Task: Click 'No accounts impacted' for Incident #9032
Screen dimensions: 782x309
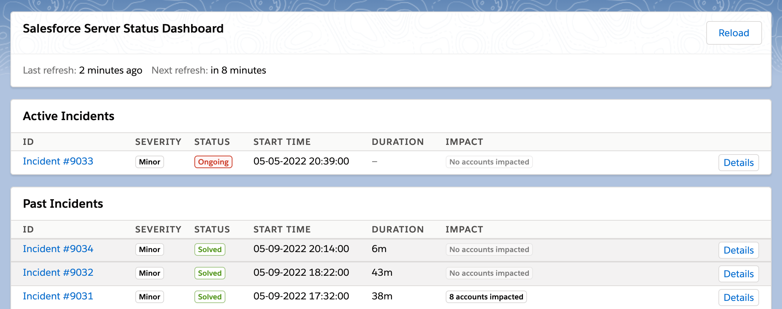Action: [489, 273]
